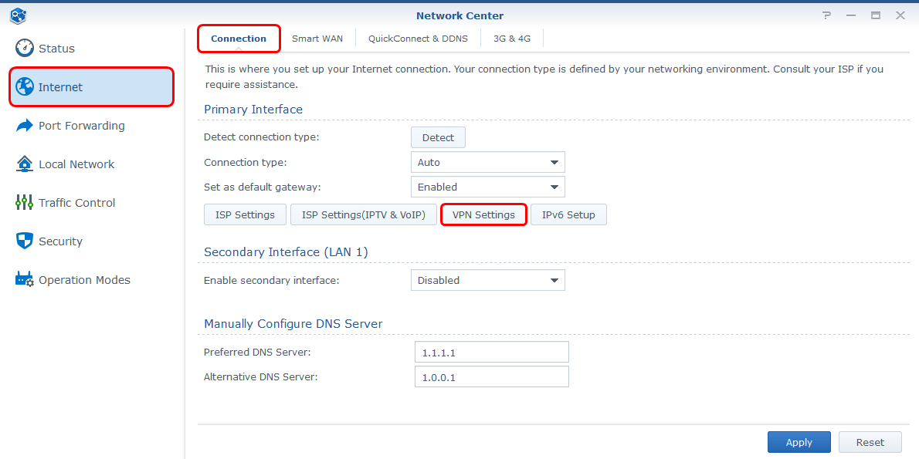This screenshot has width=919, height=459.
Task: Open the QuickConnect & DDNS tab
Action: [418, 38]
